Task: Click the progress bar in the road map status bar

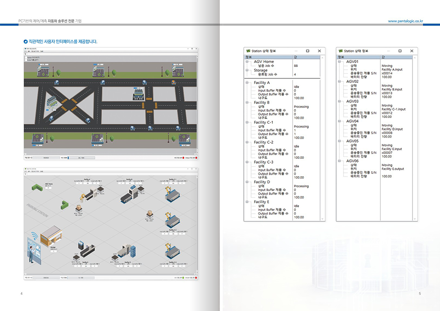Action: click(x=80, y=157)
